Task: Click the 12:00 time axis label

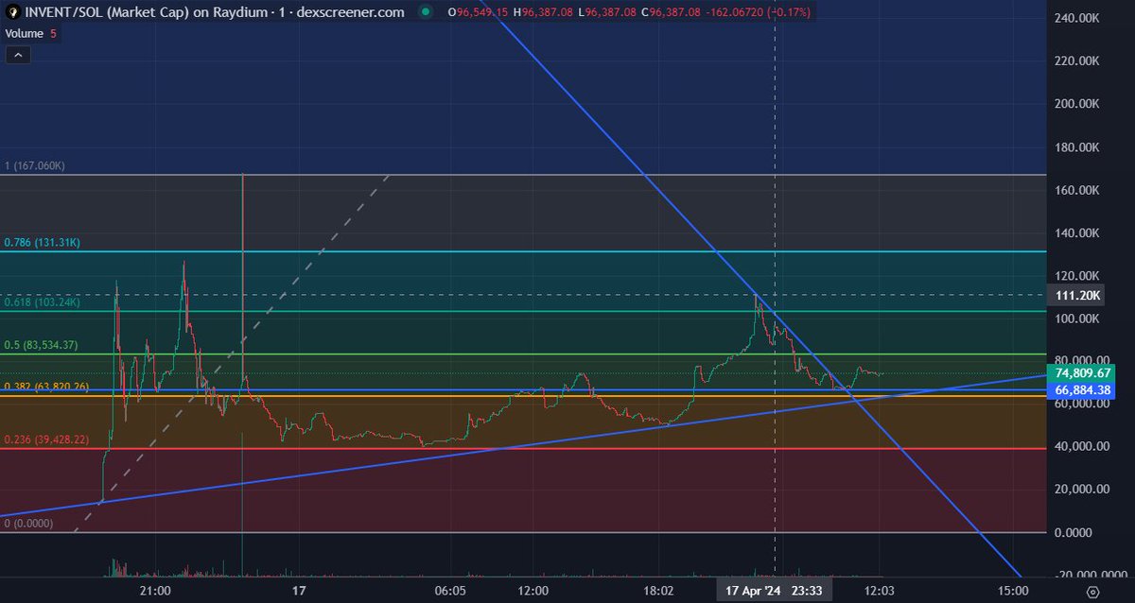Action: coord(534,591)
